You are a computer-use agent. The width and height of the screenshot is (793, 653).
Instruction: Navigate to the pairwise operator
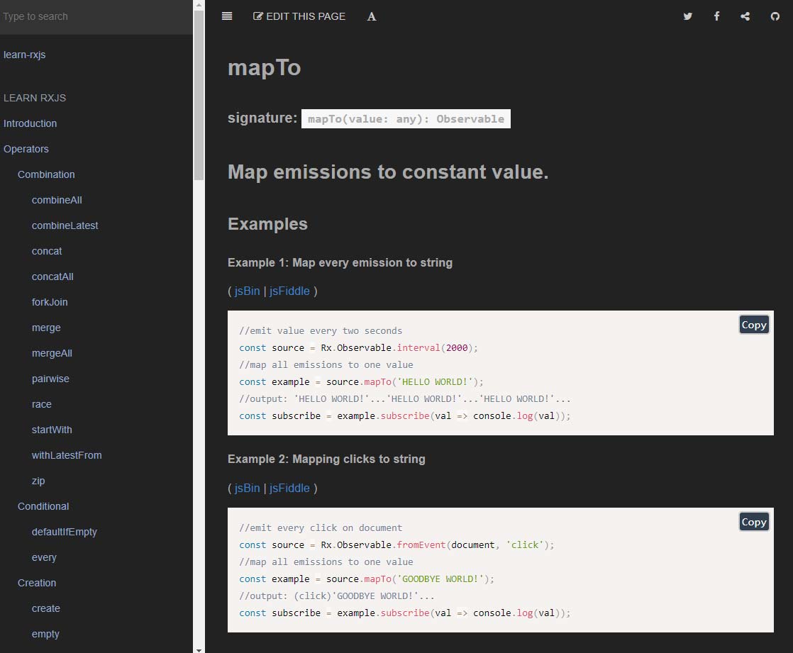tap(50, 379)
